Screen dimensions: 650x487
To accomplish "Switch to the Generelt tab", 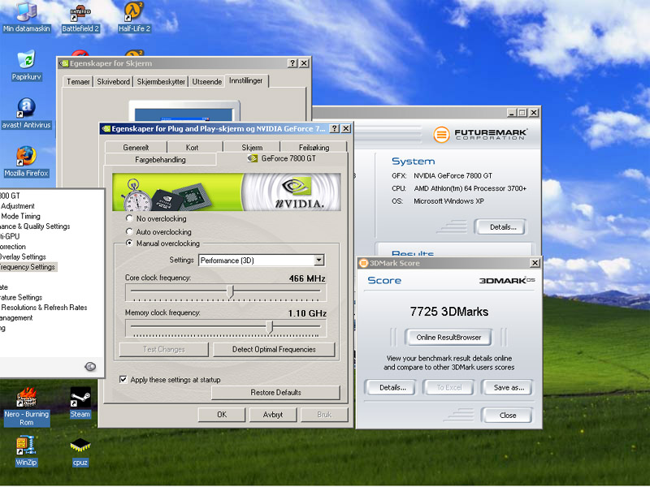I will pyautogui.click(x=136, y=148).
